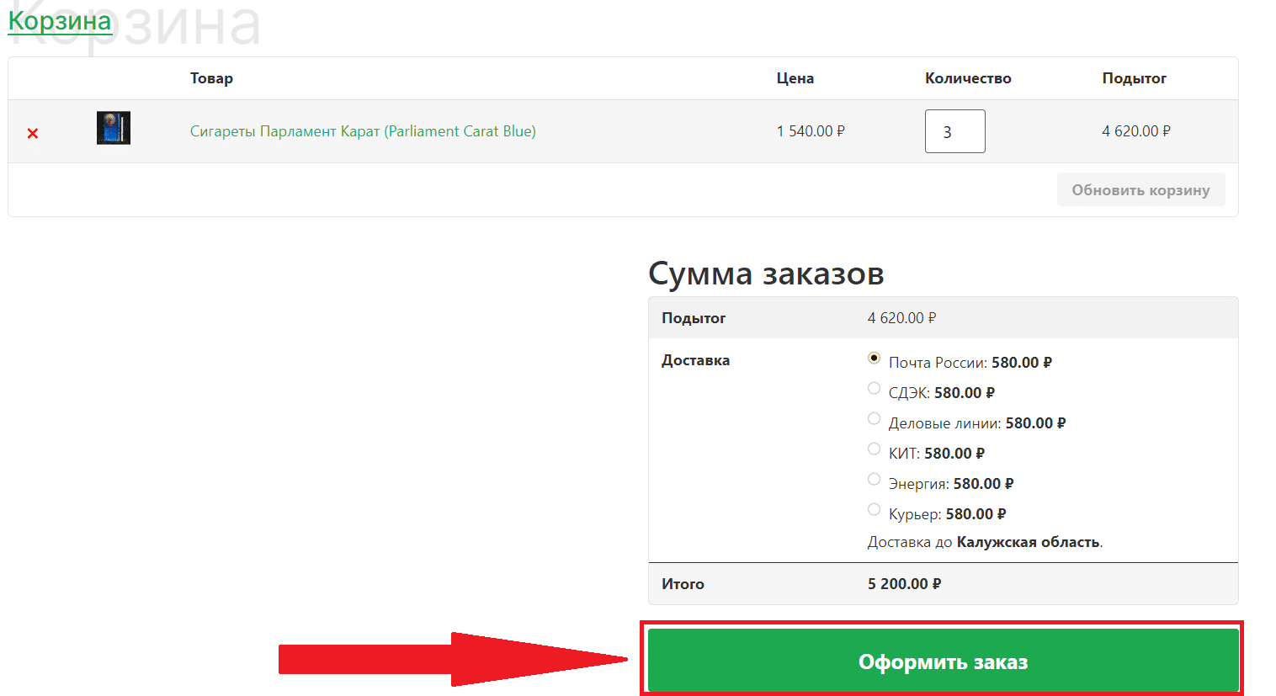Click the Цена column header
The height and width of the screenshot is (696, 1276).
[795, 78]
